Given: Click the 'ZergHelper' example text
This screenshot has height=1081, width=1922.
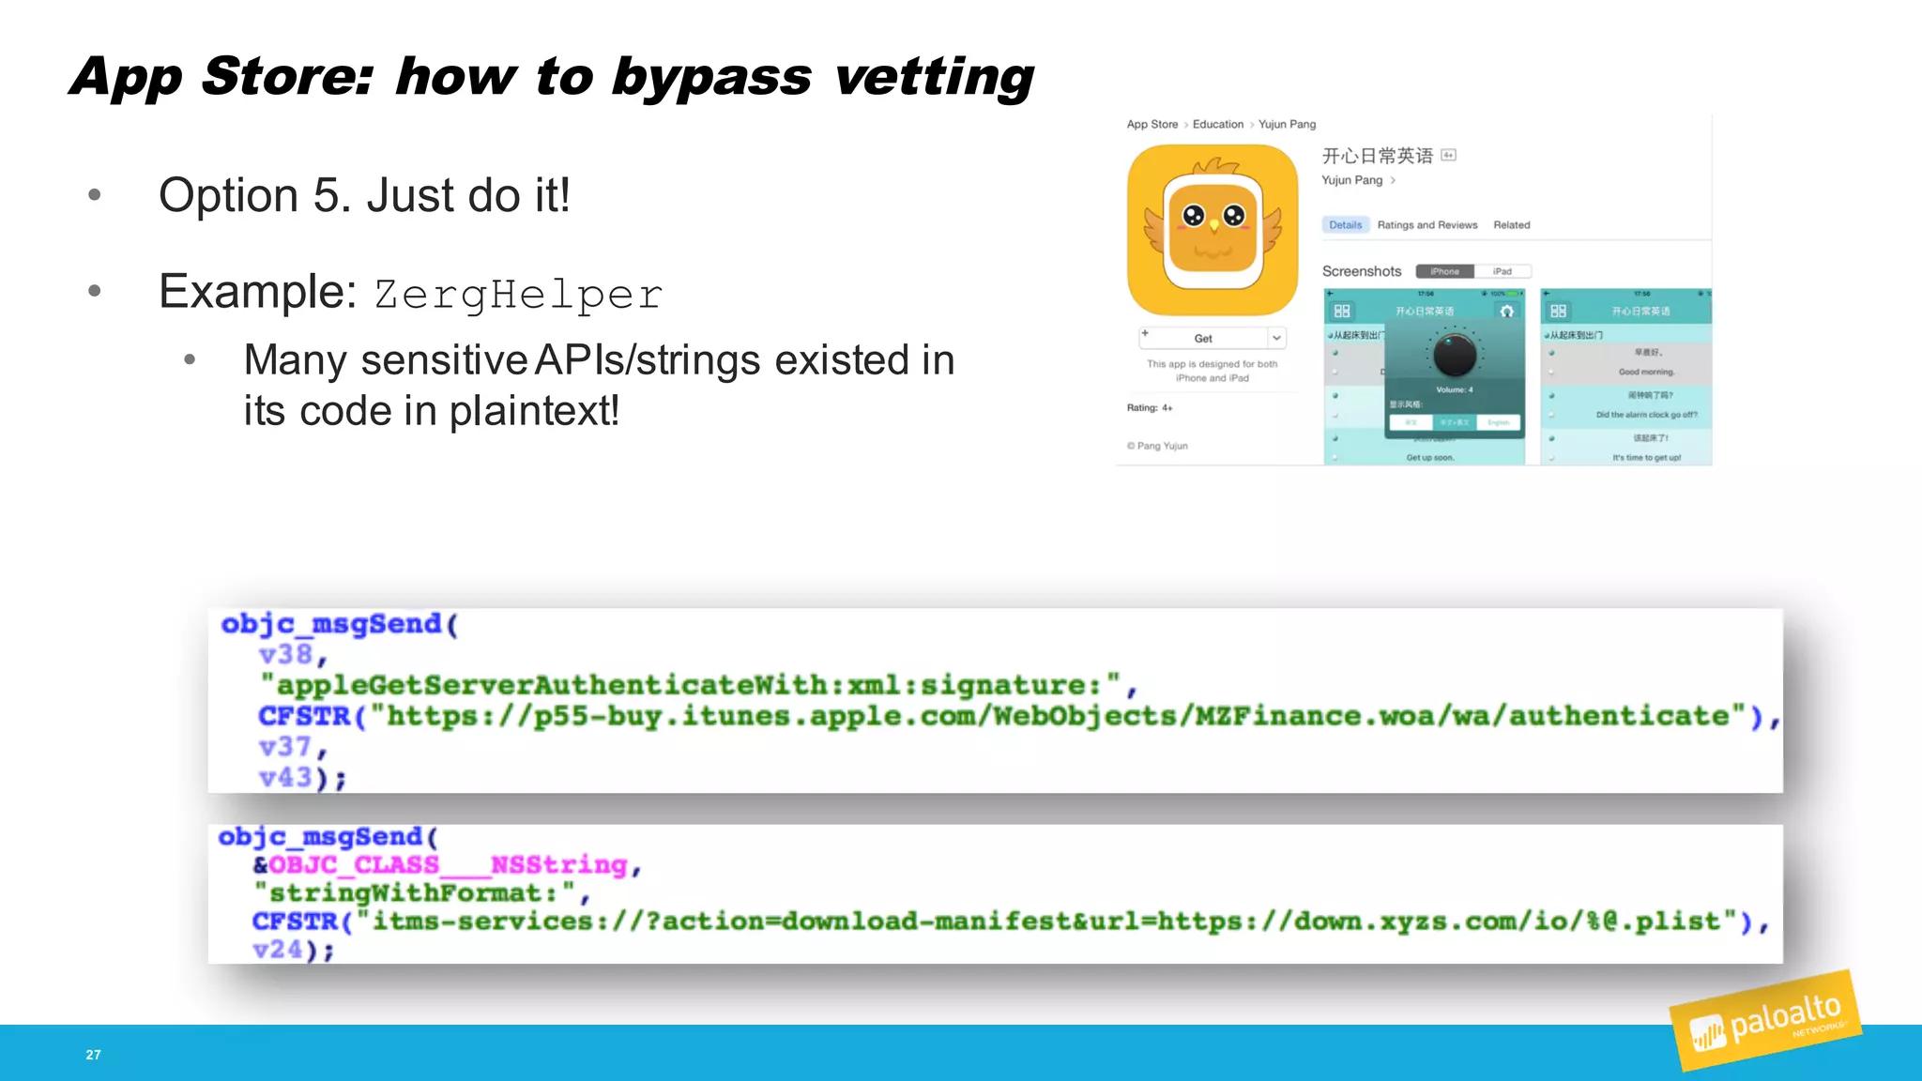Looking at the screenshot, I should coord(519,295).
